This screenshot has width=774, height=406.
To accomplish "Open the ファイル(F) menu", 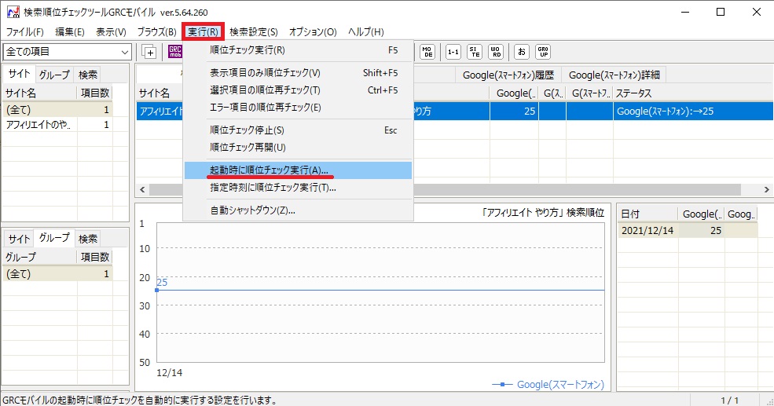I will [x=24, y=31].
